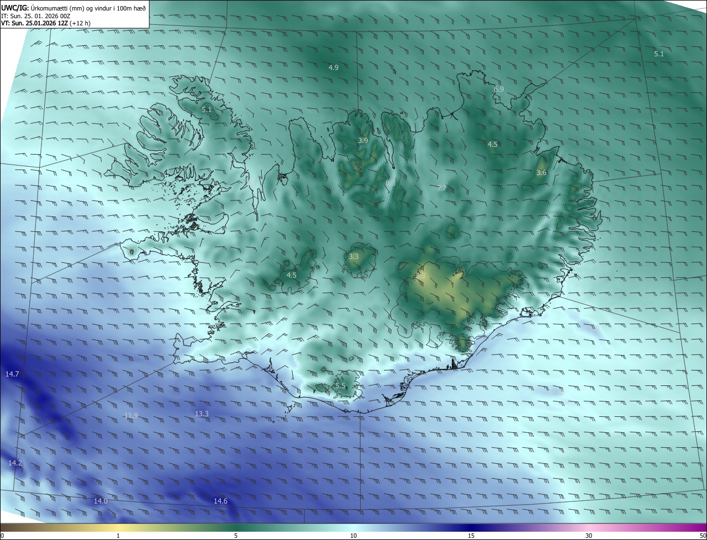Click the 11.9 precipitation value label

(131, 416)
